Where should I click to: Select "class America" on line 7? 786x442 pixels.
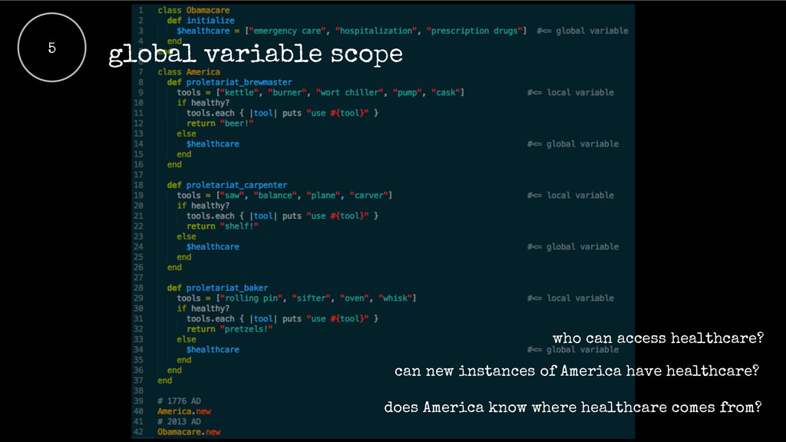(189, 71)
